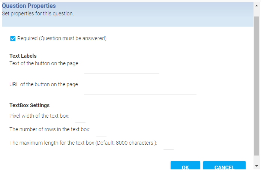Select the pixel width input box
The width and height of the screenshot is (261, 172).
(80, 118)
